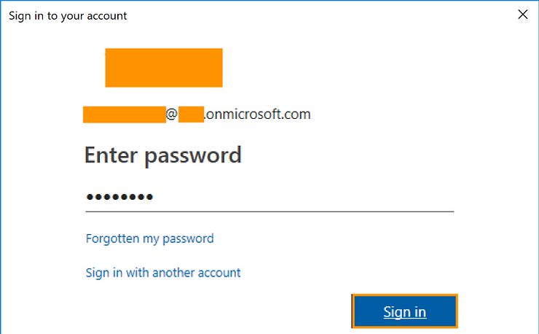Click the orange redacted username before the @
The image size is (539, 334).
pos(124,114)
